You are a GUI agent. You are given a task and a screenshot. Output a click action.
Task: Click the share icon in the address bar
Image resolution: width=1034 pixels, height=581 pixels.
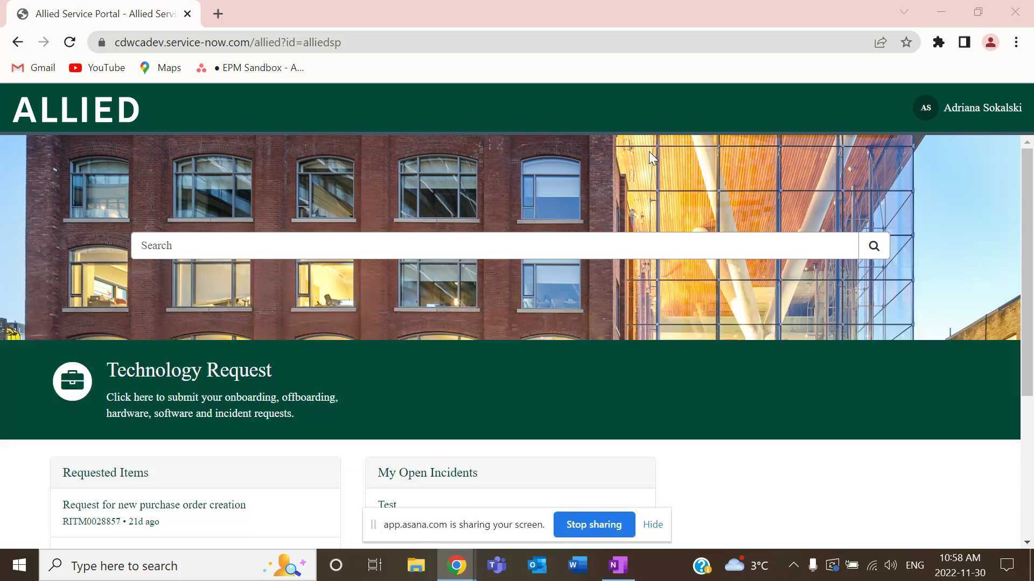[x=880, y=42]
